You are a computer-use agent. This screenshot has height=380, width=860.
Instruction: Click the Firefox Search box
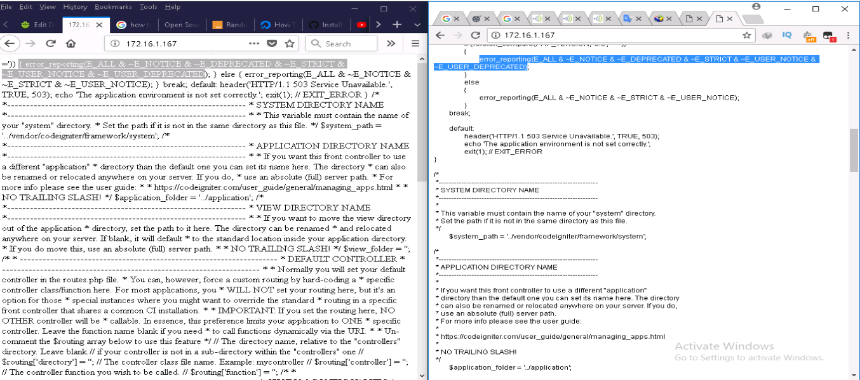(x=341, y=44)
